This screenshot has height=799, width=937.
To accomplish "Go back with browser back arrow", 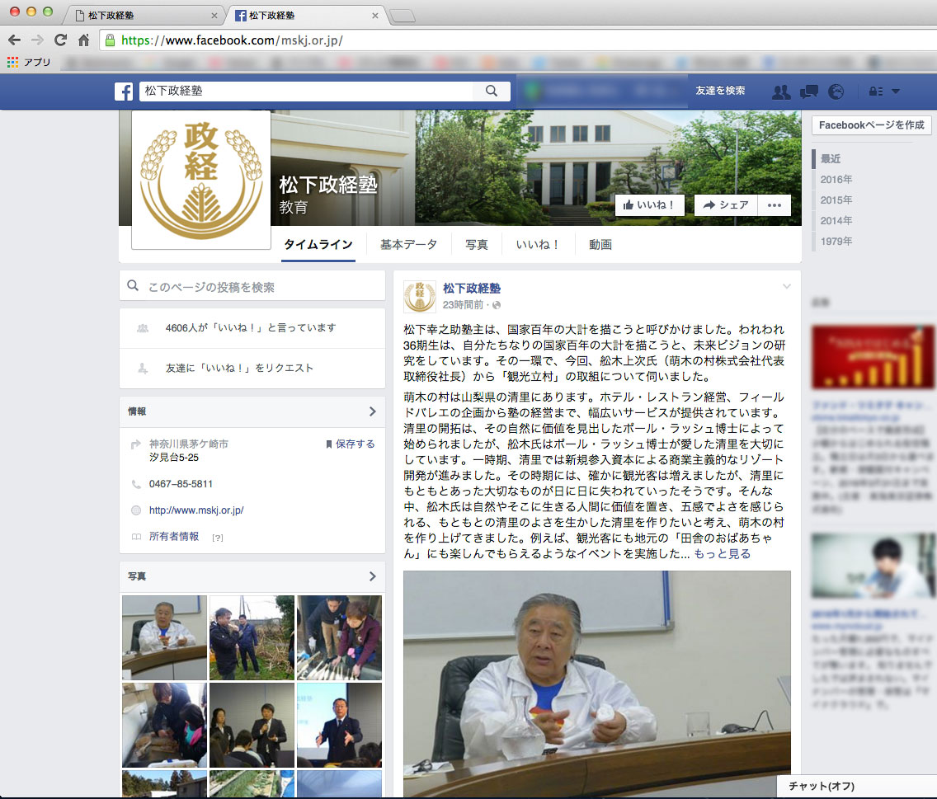I will pos(14,40).
